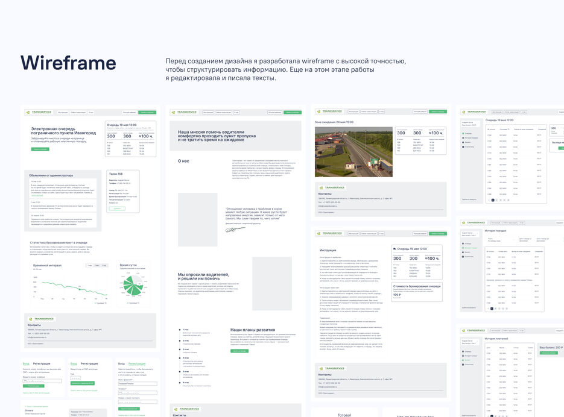
Task: Click the 1 этап marker on the About page roadmap
Action: tap(180, 329)
